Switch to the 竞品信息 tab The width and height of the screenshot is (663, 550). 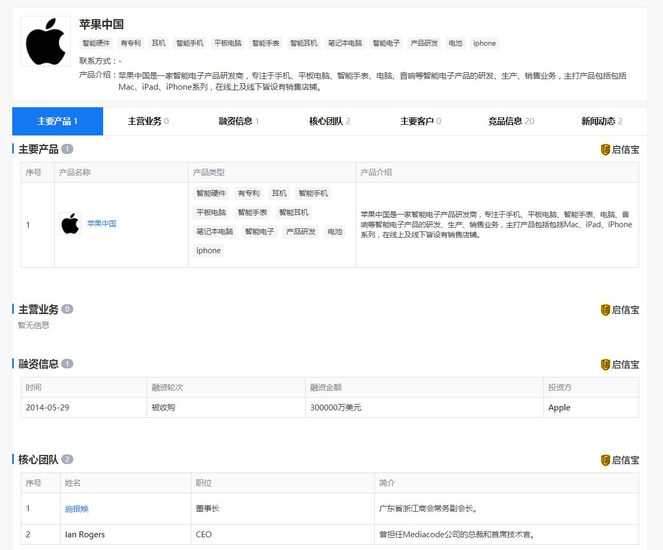coord(510,121)
